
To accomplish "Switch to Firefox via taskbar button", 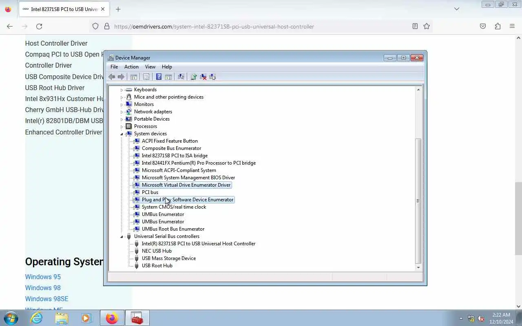I will (x=112, y=318).
